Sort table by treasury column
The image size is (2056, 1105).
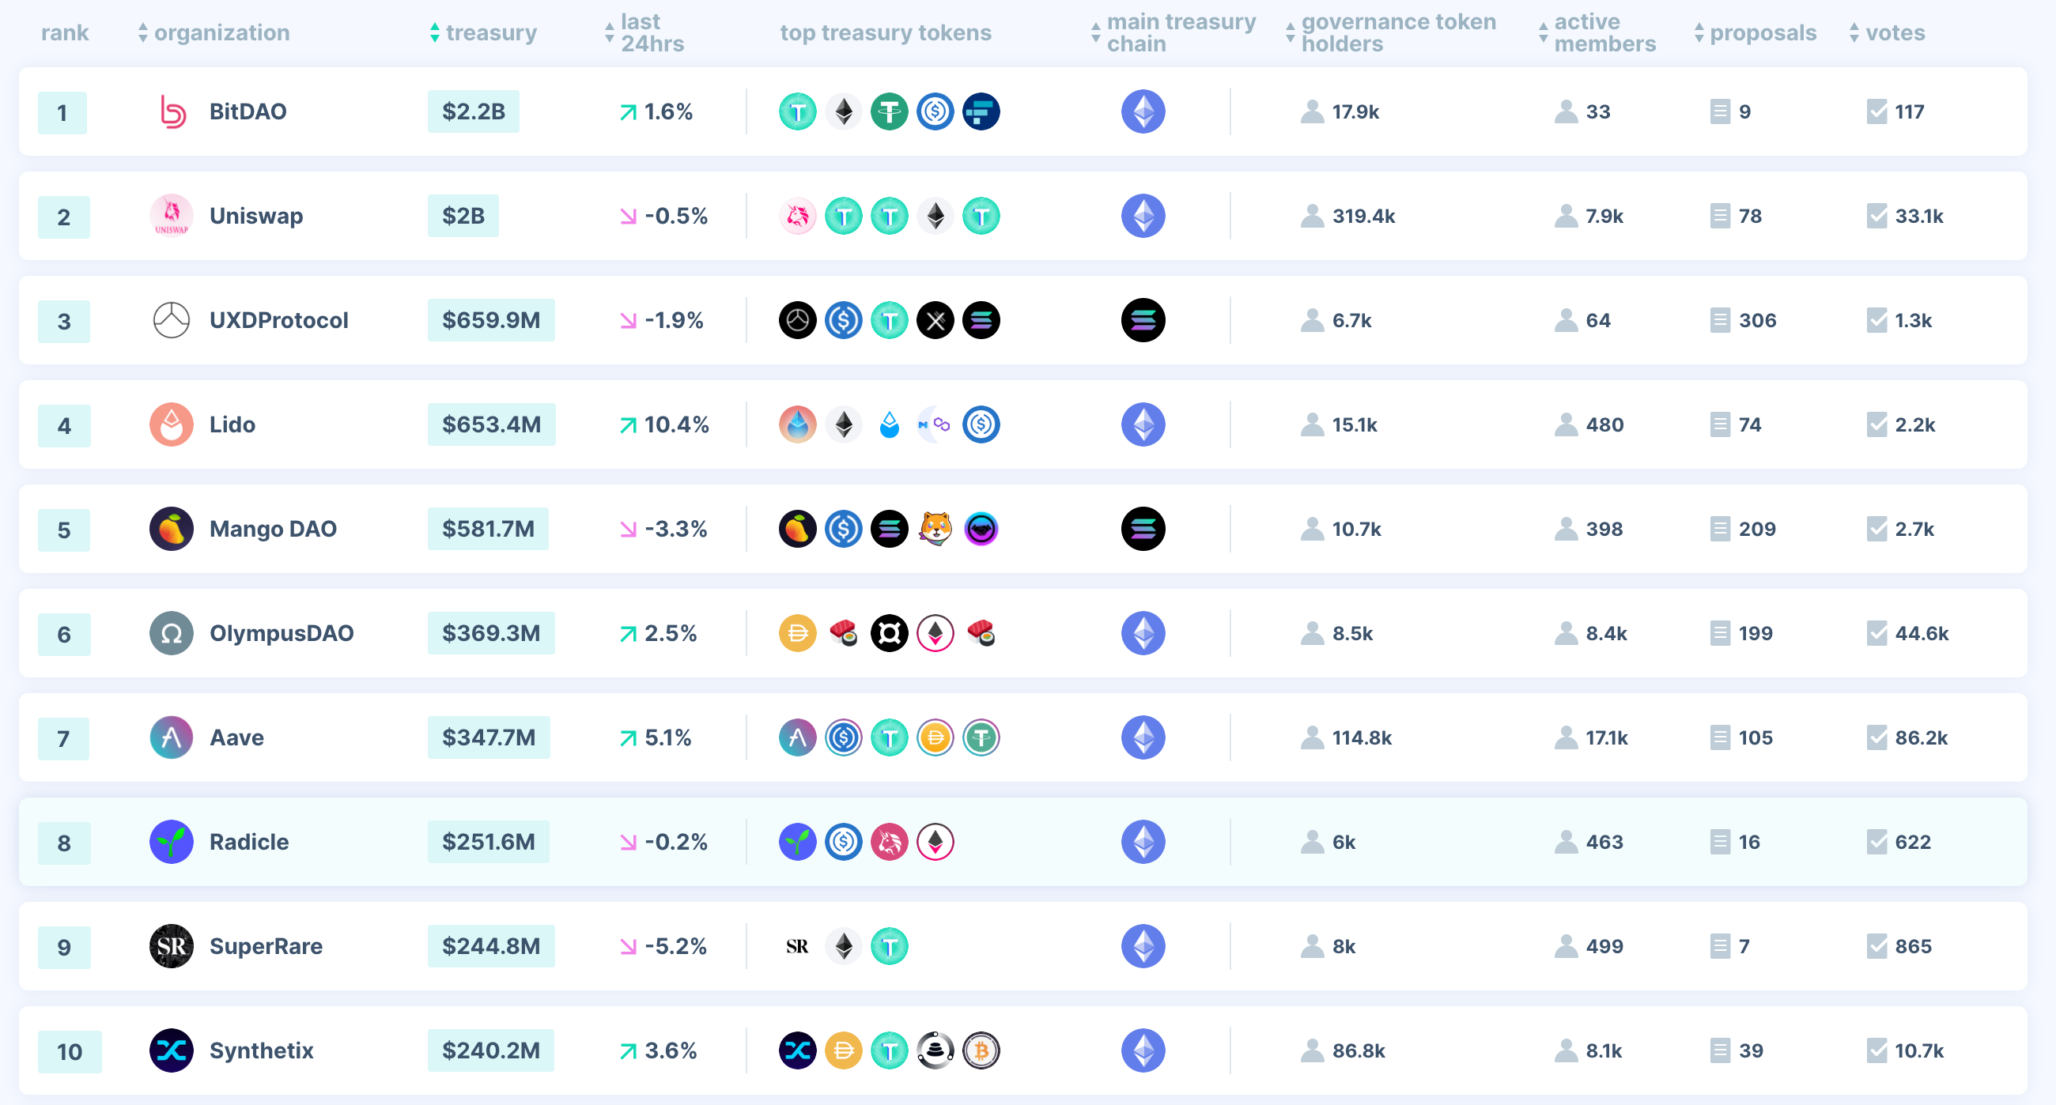pos(483,32)
